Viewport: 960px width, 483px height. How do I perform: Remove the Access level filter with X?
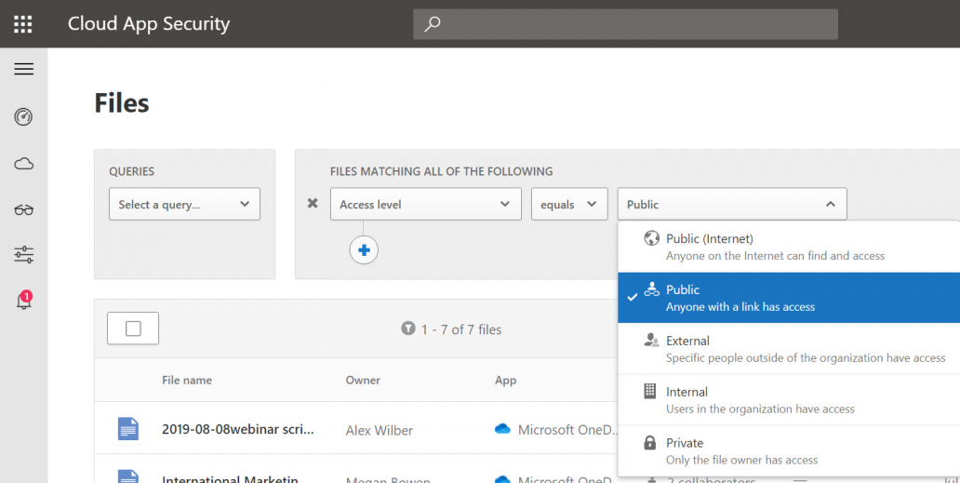(x=313, y=203)
